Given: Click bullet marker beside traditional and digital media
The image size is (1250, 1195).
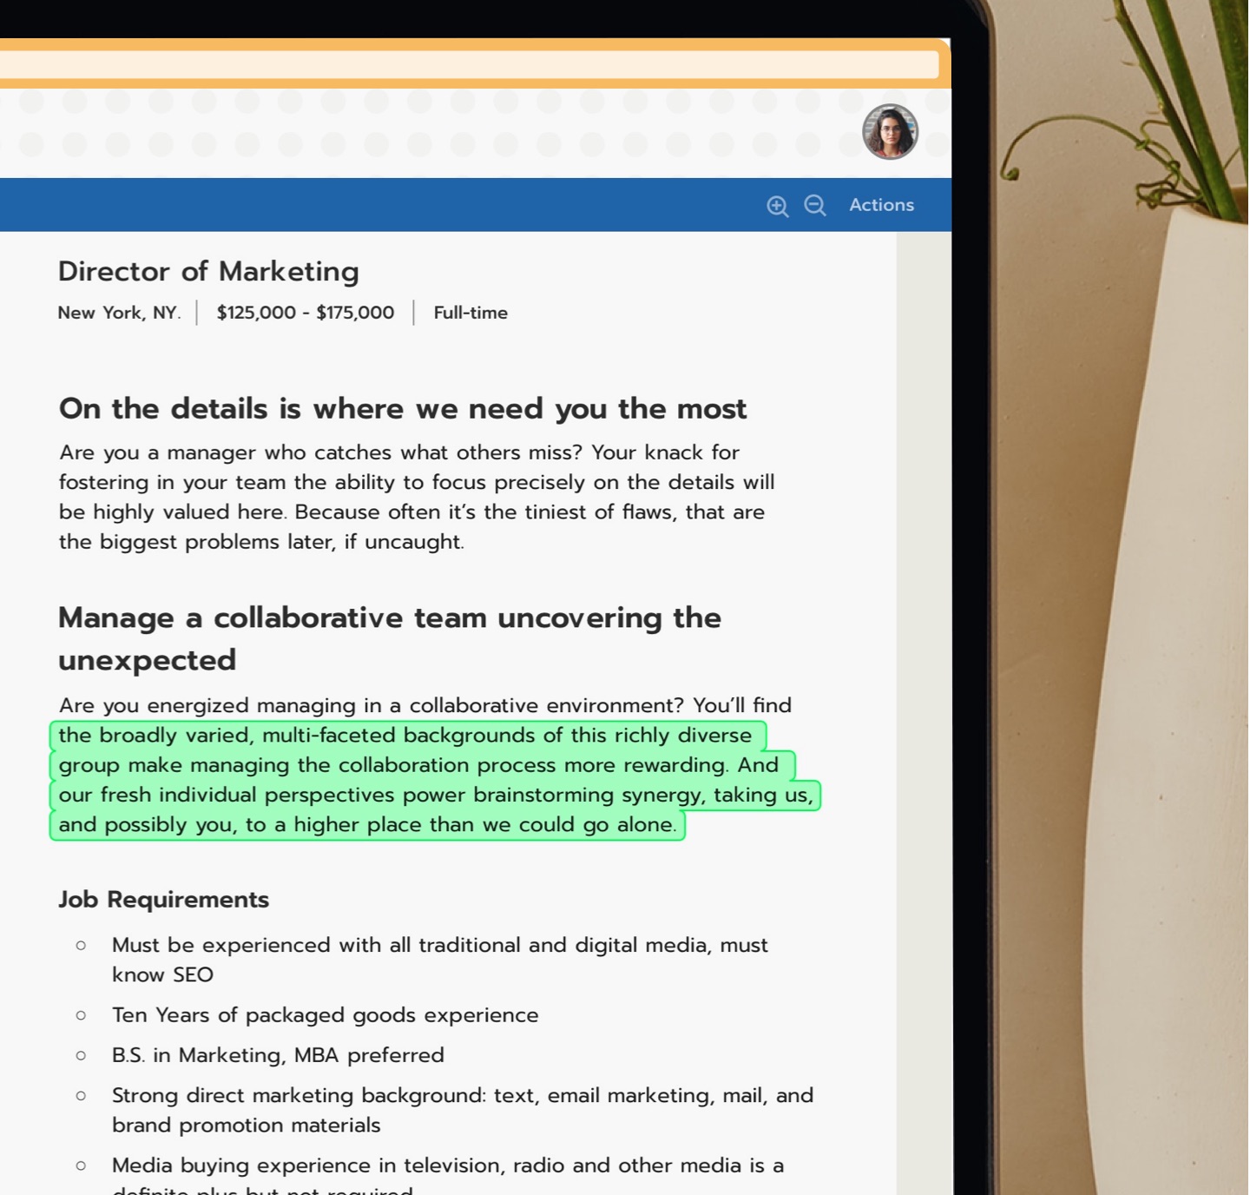Looking at the screenshot, I should (x=82, y=945).
